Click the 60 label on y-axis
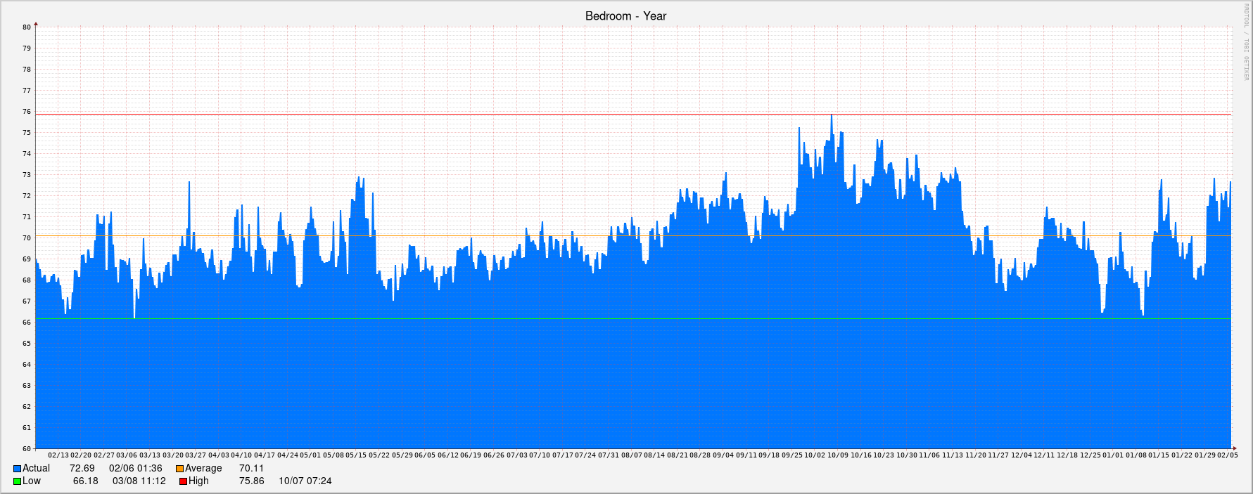The height and width of the screenshot is (494, 1253). (27, 449)
